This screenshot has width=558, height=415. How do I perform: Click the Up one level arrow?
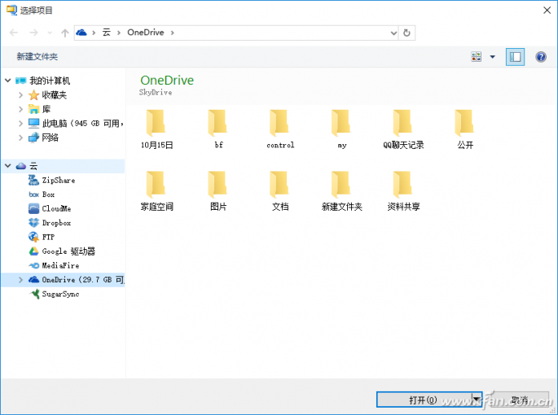point(65,33)
